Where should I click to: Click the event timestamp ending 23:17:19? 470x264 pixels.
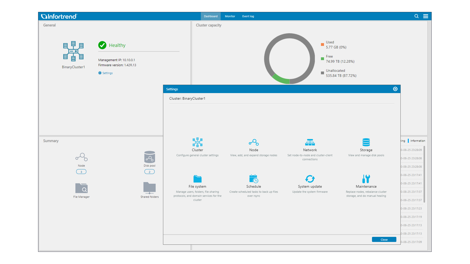pyautogui.click(x=411, y=217)
